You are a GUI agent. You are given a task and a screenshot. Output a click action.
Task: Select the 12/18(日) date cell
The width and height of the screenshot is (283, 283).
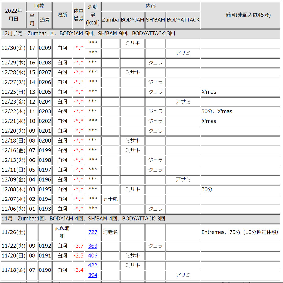pos(14,141)
